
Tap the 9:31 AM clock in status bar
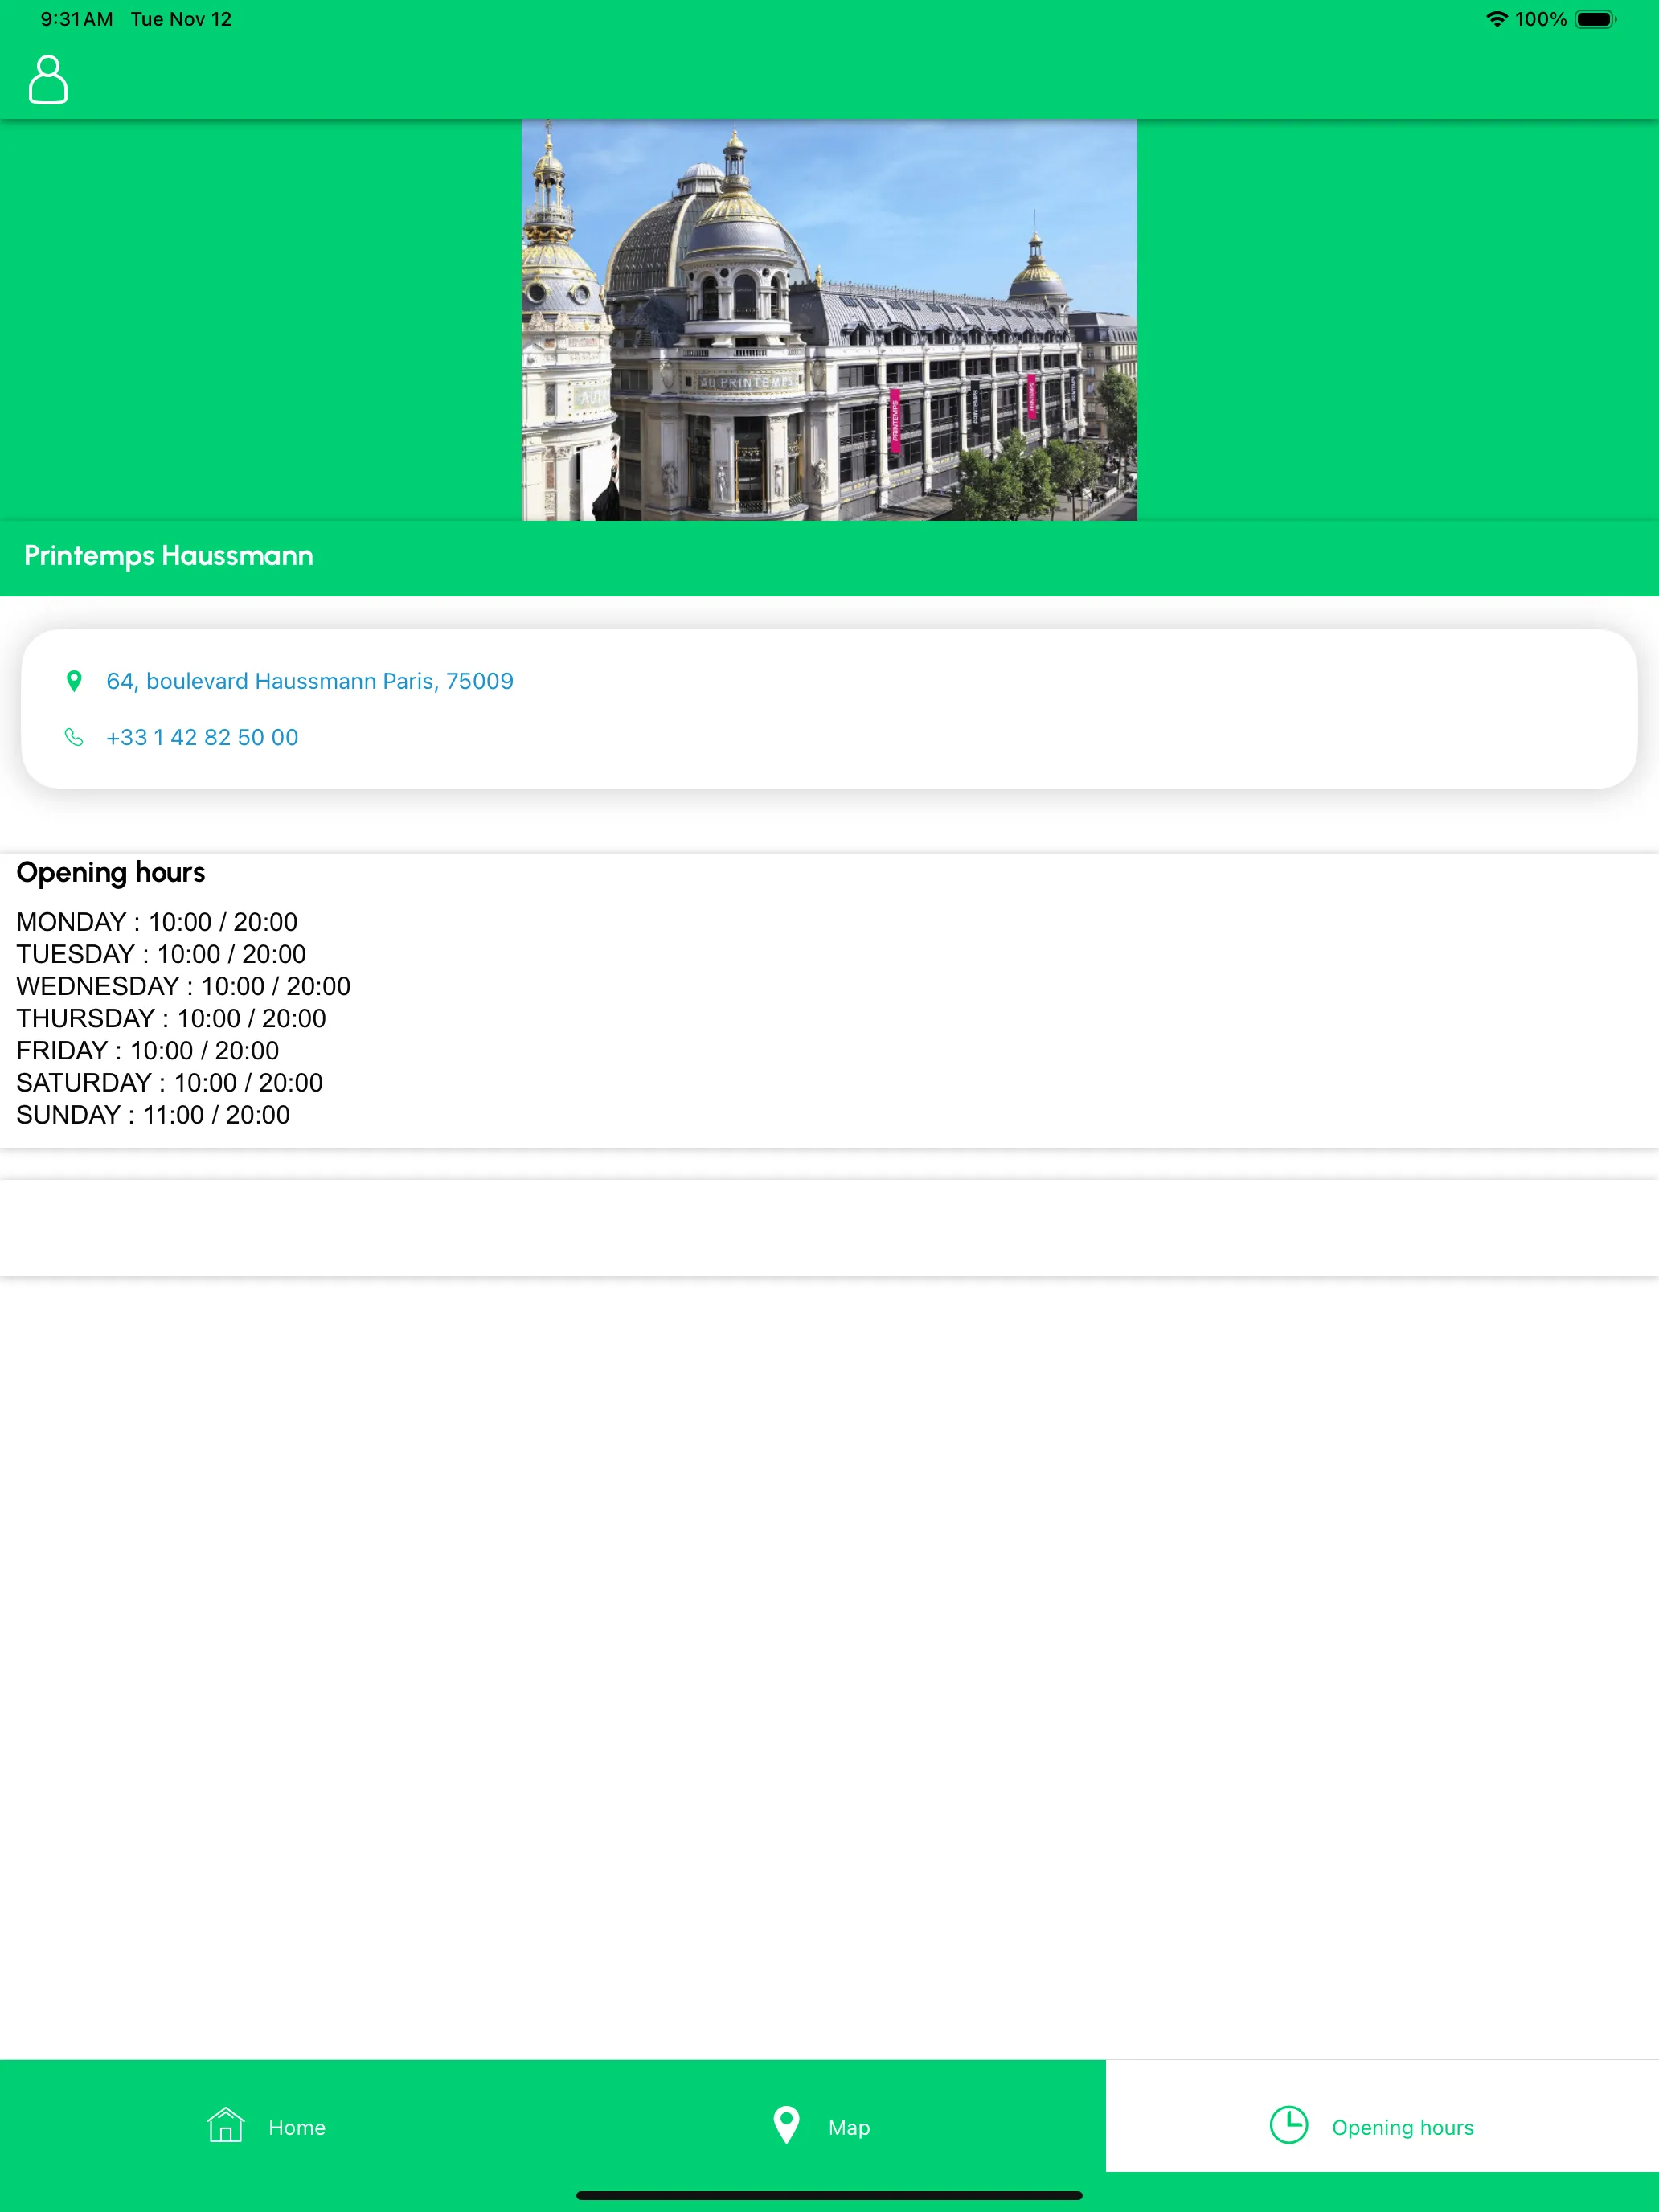pyautogui.click(x=77, y=19)
